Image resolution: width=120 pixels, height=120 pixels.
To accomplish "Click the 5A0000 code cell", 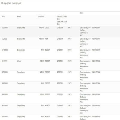I will 4,83.
